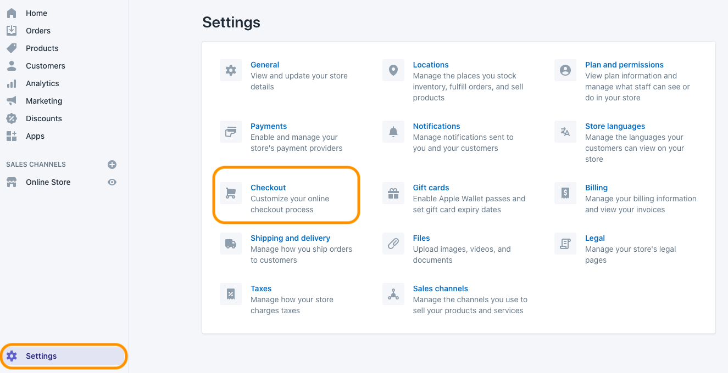The image size is (728, 373).
Task: Click the Shipping and delivery truck icon
Action: coord(231,244)
